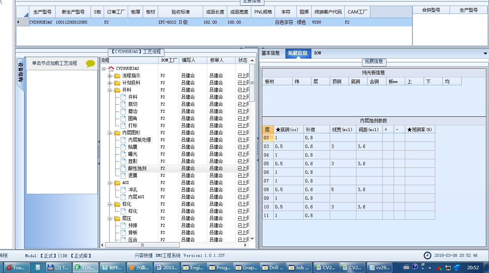This screenshot has width=489, height=273.
Task: Open the EDS taskbar window
Action: (86, 268)
